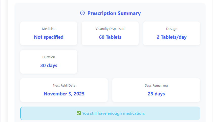Image resolution: width=213 pixels, height=122 pixels.
Task: Click the "You still have enough medication" message
Action: tap(113, 113)
